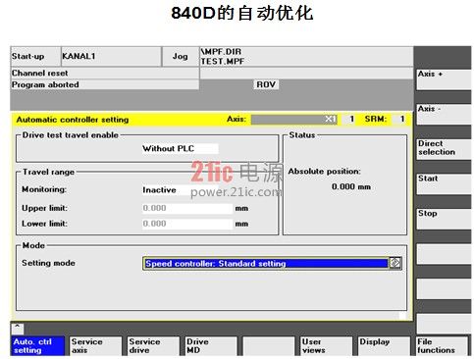The width and height of the screenshot is (474, 359).
Task: Switch to previous axis with Axis -
Action: 444,114
